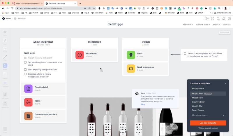Open the Add editor dropdown
The height and width of the screenshot is (136, 233).
[188, 25]
